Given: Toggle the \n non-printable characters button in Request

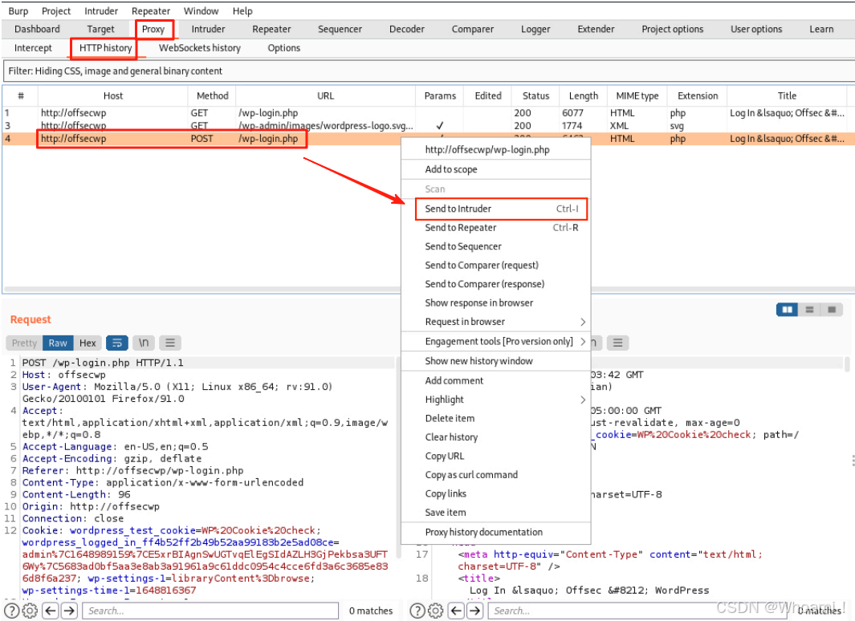Looking at the screenshot, I should (x=144, y=343).
